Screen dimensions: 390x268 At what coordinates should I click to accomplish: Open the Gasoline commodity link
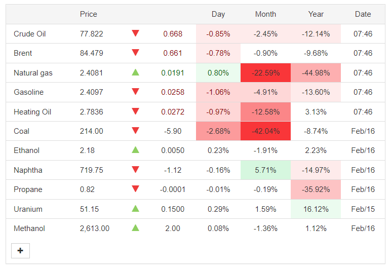[28, 92]
